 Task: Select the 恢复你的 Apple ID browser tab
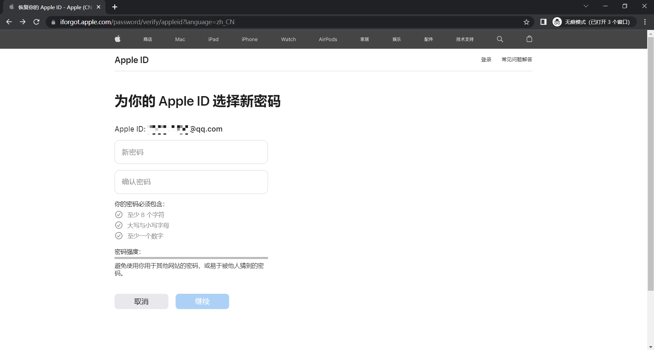55,7
